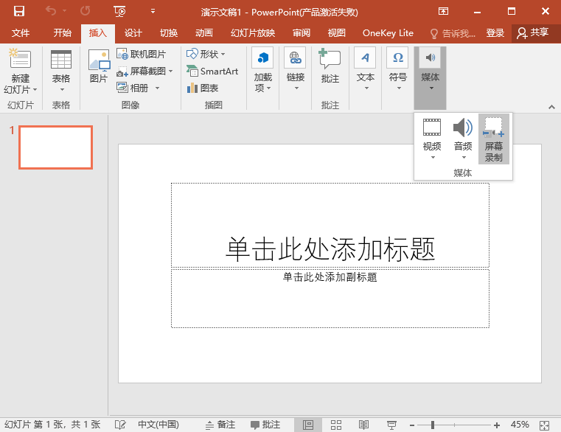Open the 视图 tab
561x432 pixels.
click(x=336, y=33)
